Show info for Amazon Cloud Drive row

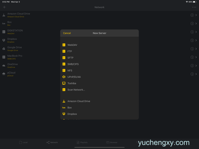point(192,15)
